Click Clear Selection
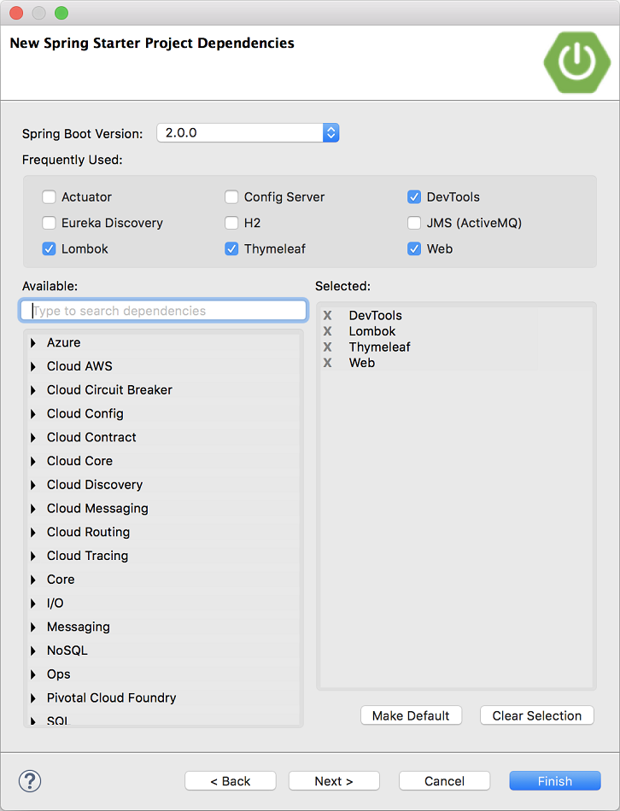The height and width of the screenshot is (811, 620). (536, 715)
